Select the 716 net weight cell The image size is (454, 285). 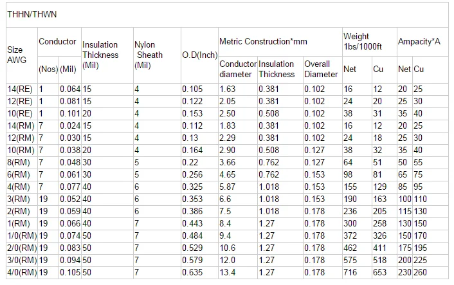350,273
